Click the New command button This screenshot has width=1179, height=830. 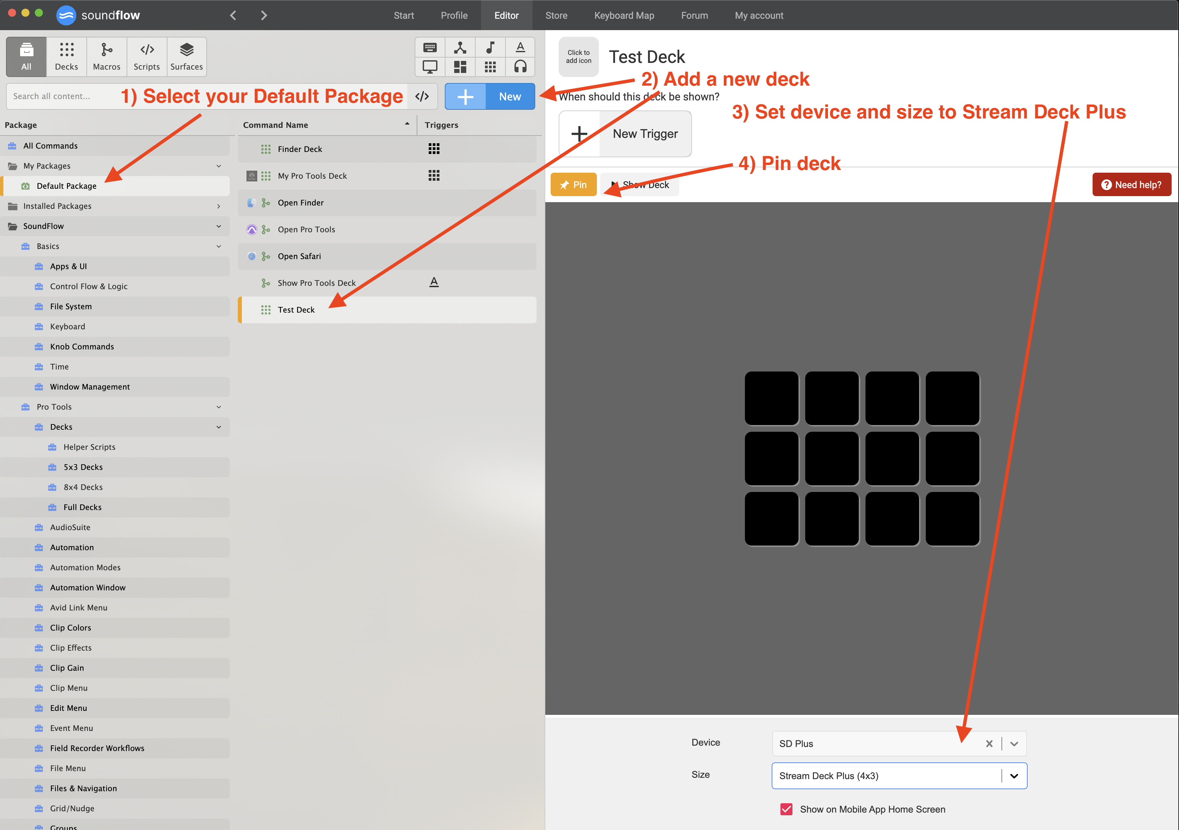click(490, 96)
